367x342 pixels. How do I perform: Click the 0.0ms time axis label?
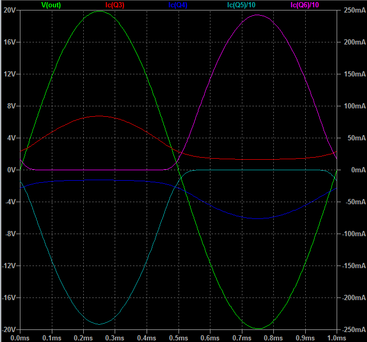pyautogui.click(x=20, y=338)
